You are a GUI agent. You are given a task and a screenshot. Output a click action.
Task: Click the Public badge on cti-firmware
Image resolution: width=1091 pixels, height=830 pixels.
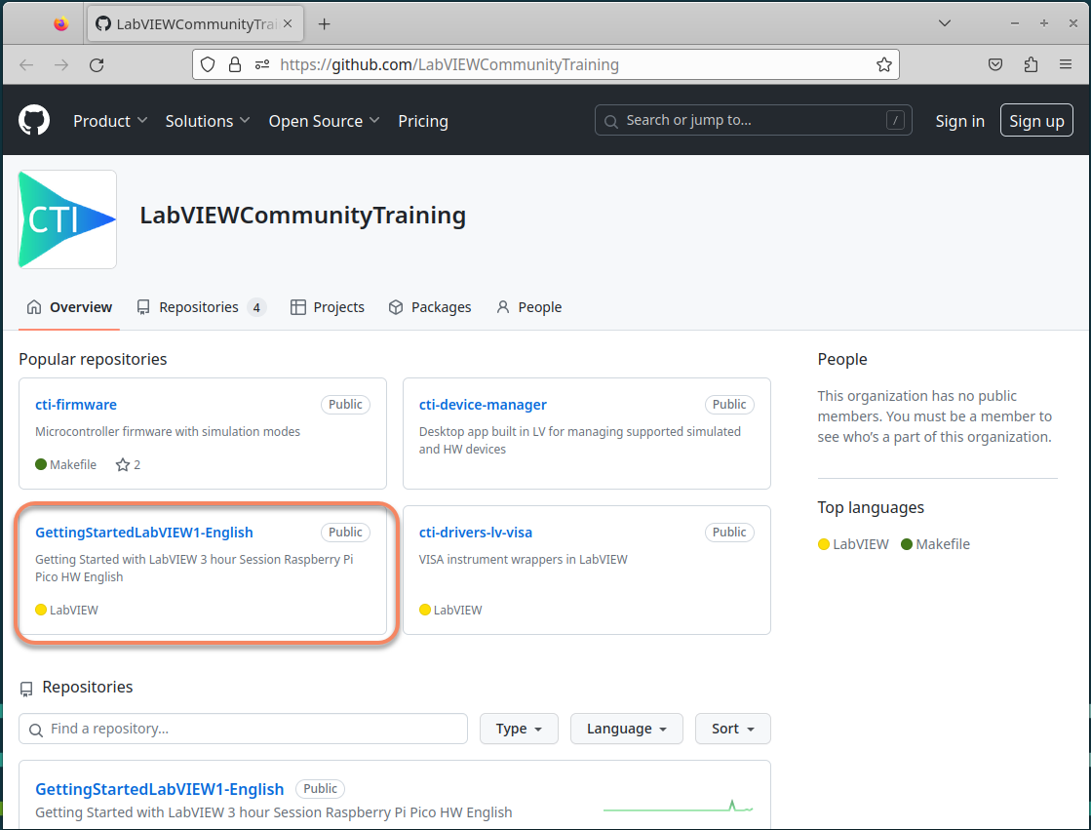point(345,405)
